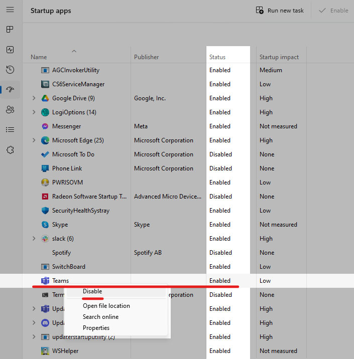
Task: Sort by the Name column header
Action: (x=39, y=57)
